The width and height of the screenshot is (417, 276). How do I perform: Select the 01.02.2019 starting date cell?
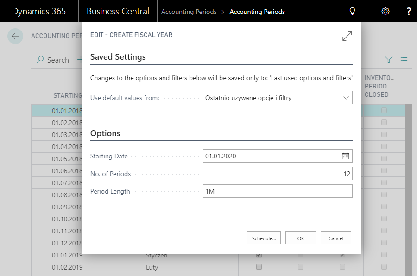tap(86, 267)
